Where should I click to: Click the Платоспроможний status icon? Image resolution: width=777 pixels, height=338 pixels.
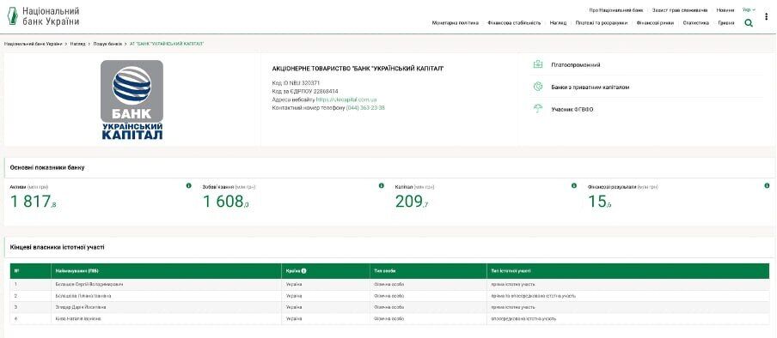point(538,64)
